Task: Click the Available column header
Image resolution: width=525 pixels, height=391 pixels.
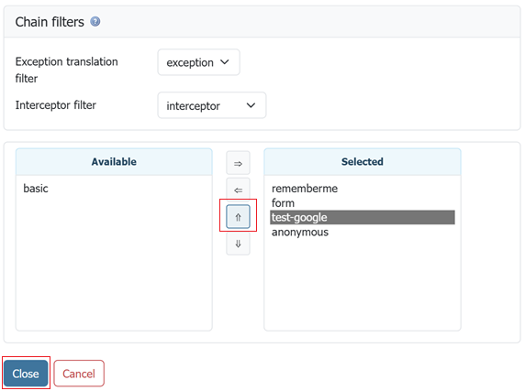Action: [114, 161]
